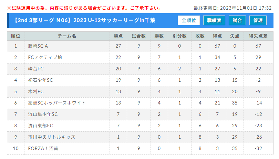Select team FCアクティブ柏
Screen dimensions: 279x159
[x=45, y=57]
